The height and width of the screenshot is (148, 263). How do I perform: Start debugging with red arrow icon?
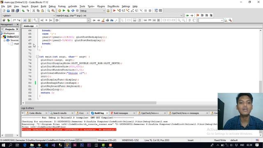coord(114,11)
